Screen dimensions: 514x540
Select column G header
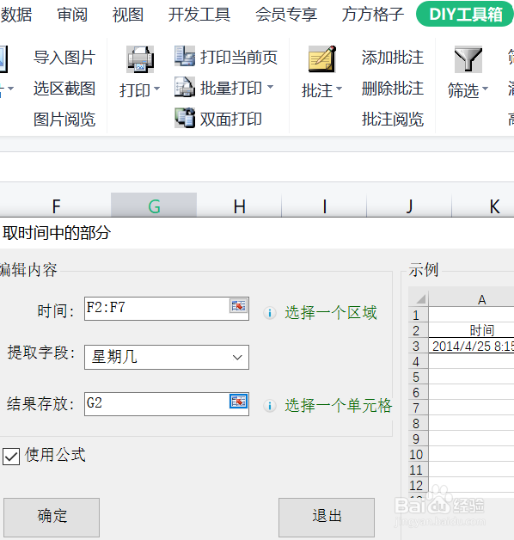[154, 206]
